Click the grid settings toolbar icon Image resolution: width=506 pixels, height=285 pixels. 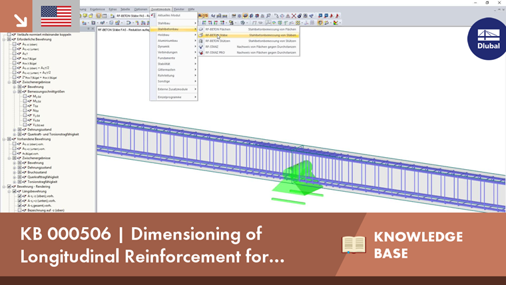coord(312,23)
